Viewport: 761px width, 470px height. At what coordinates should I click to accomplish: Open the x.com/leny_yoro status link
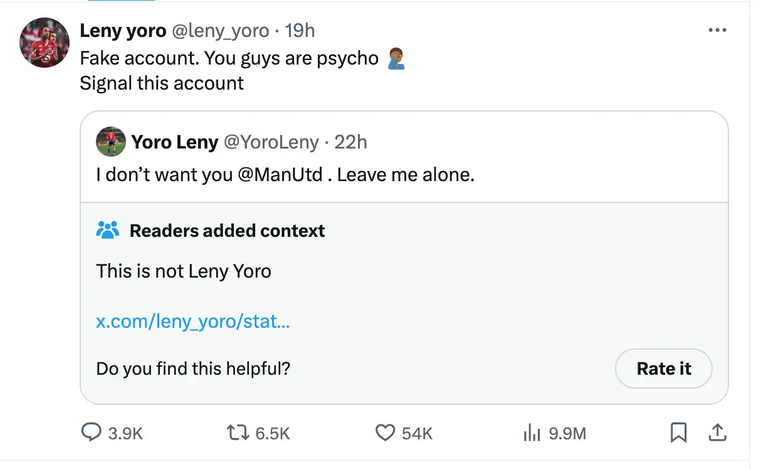(x=192, y=321)
